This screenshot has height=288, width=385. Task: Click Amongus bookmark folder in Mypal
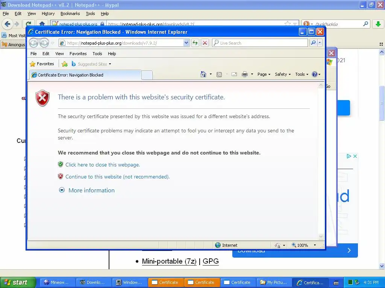click(x=14, y=45)
